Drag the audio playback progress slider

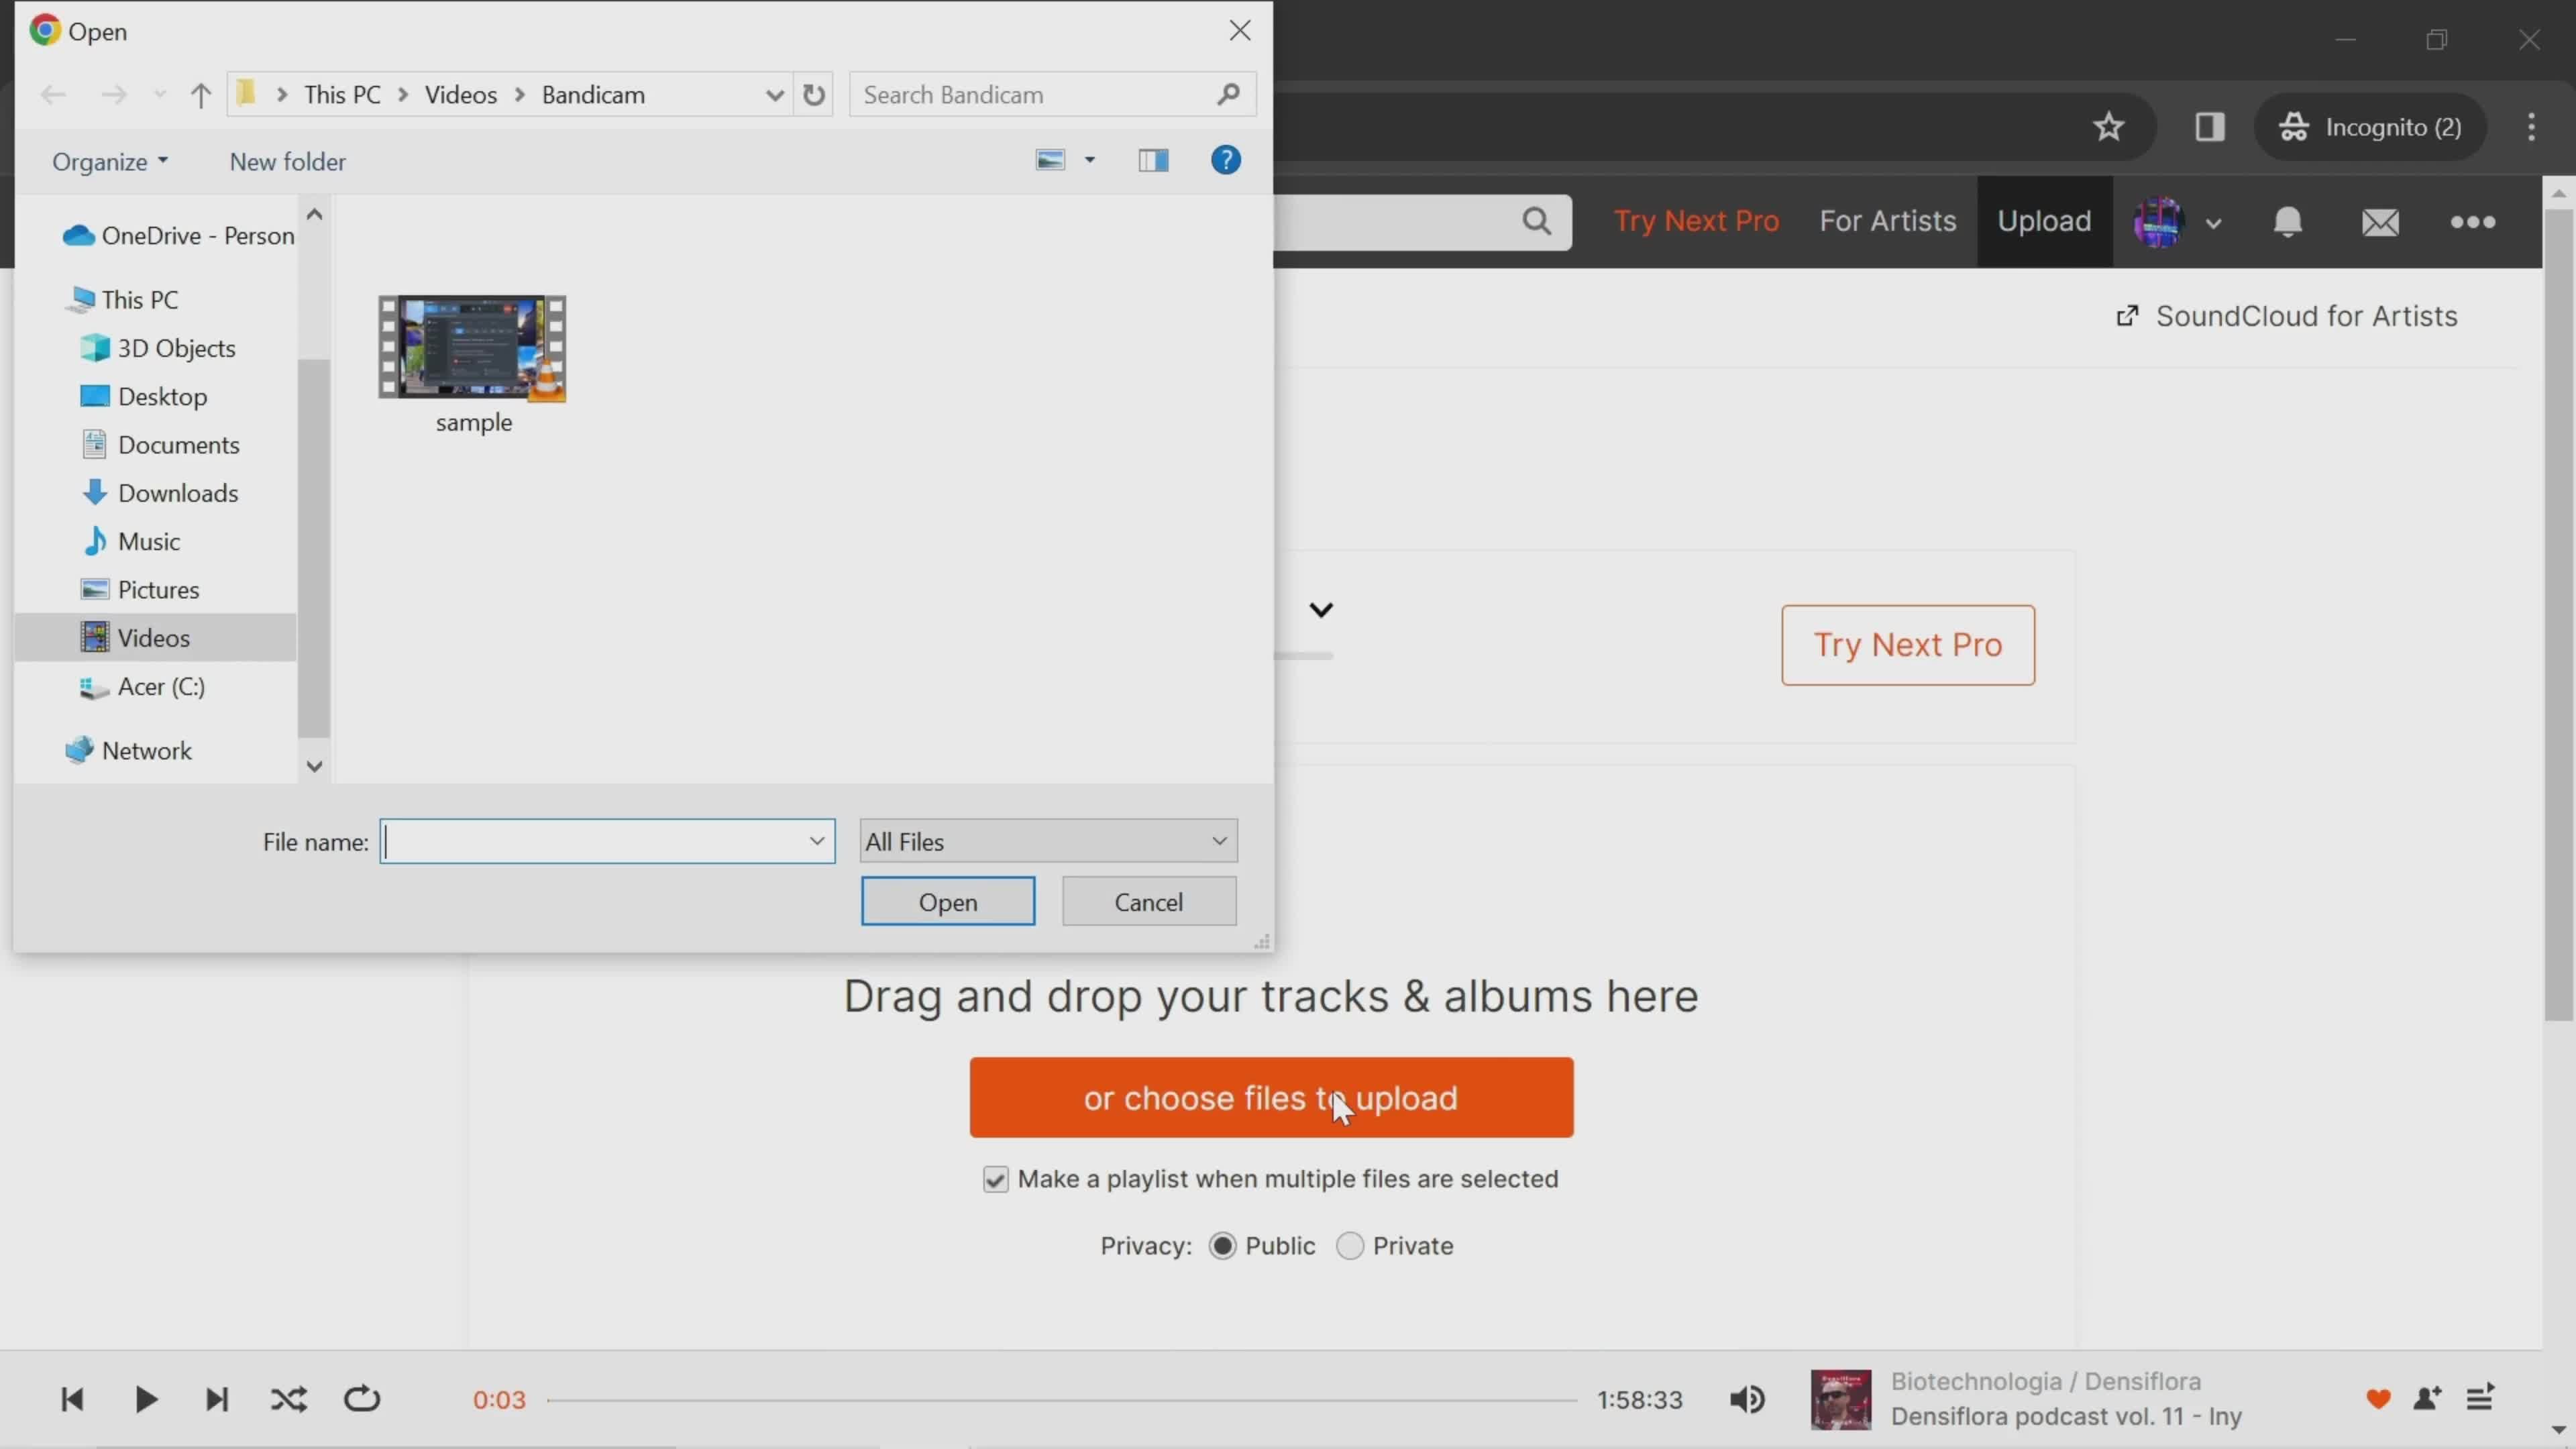click(545, 1399)
